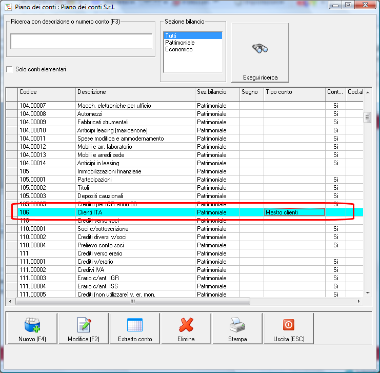Select Crediti verso erario row
The width and height of the screenshot is (380, 373).
tap(185, 253)
